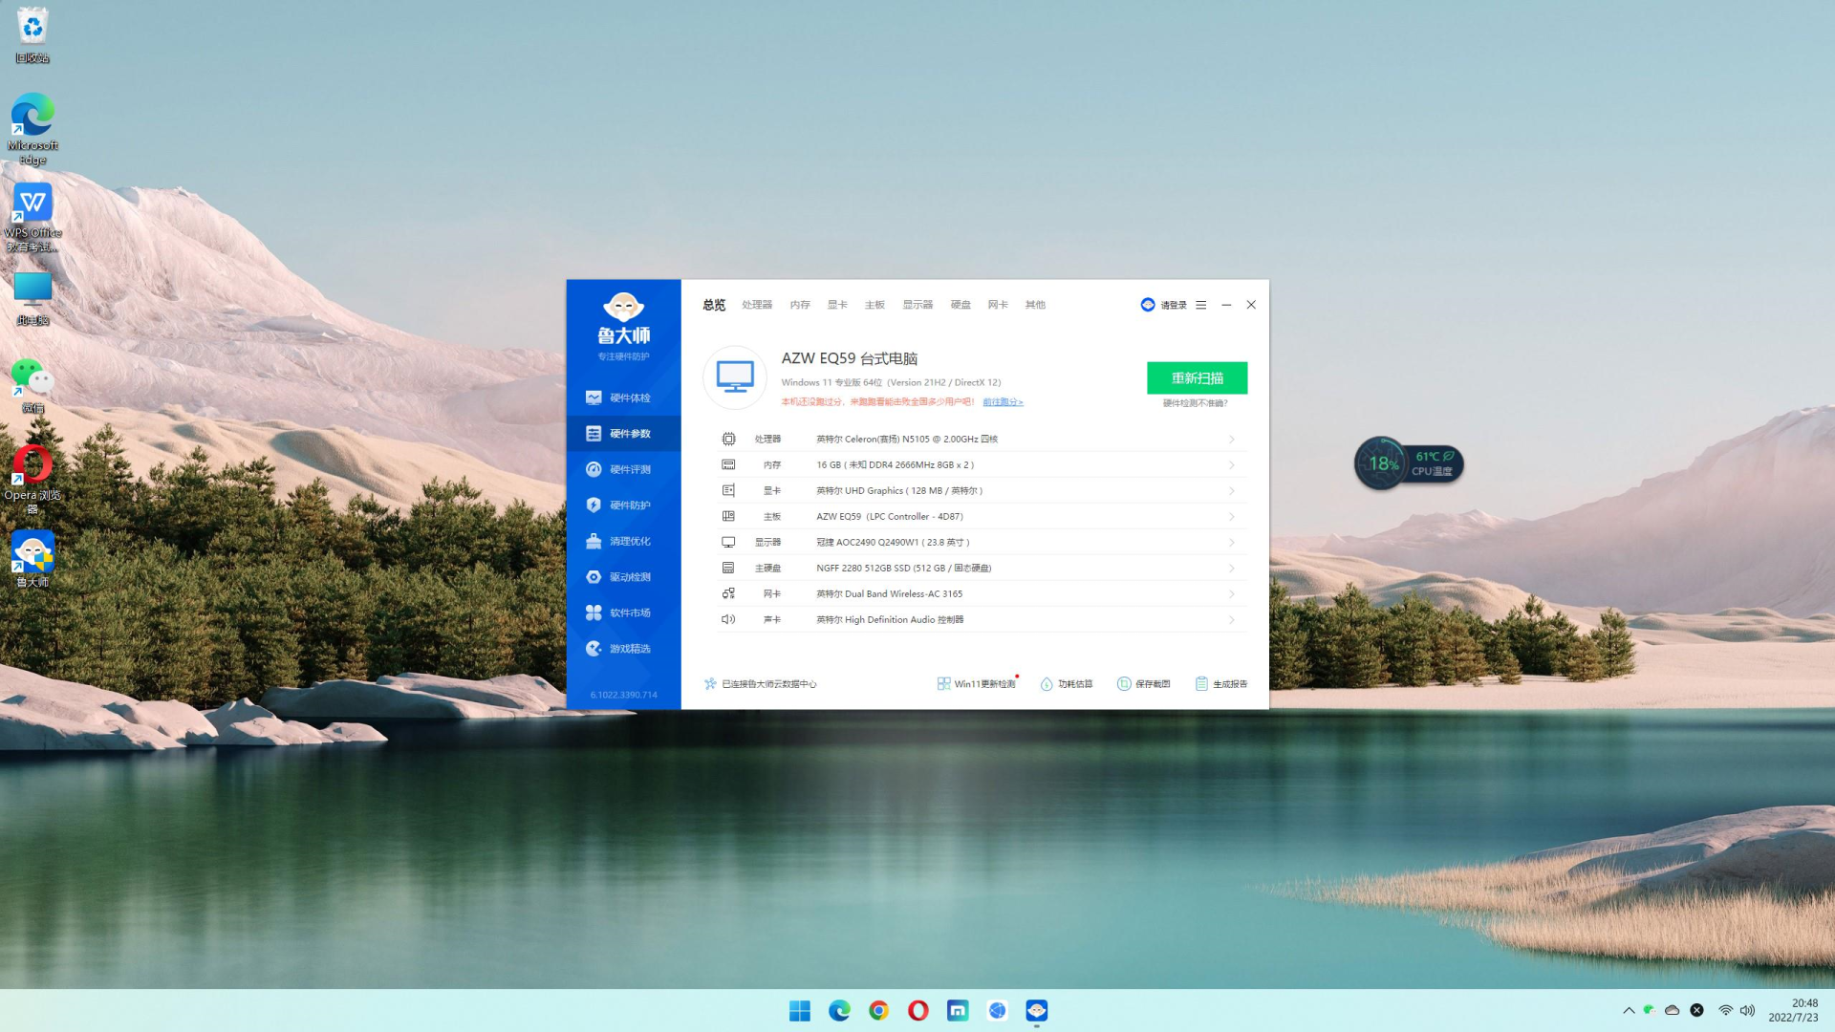Expand the 内存 16 GB row arrow
Image resolution: width=1835 pixels, height=1032 pixels.
(1232, 465)
